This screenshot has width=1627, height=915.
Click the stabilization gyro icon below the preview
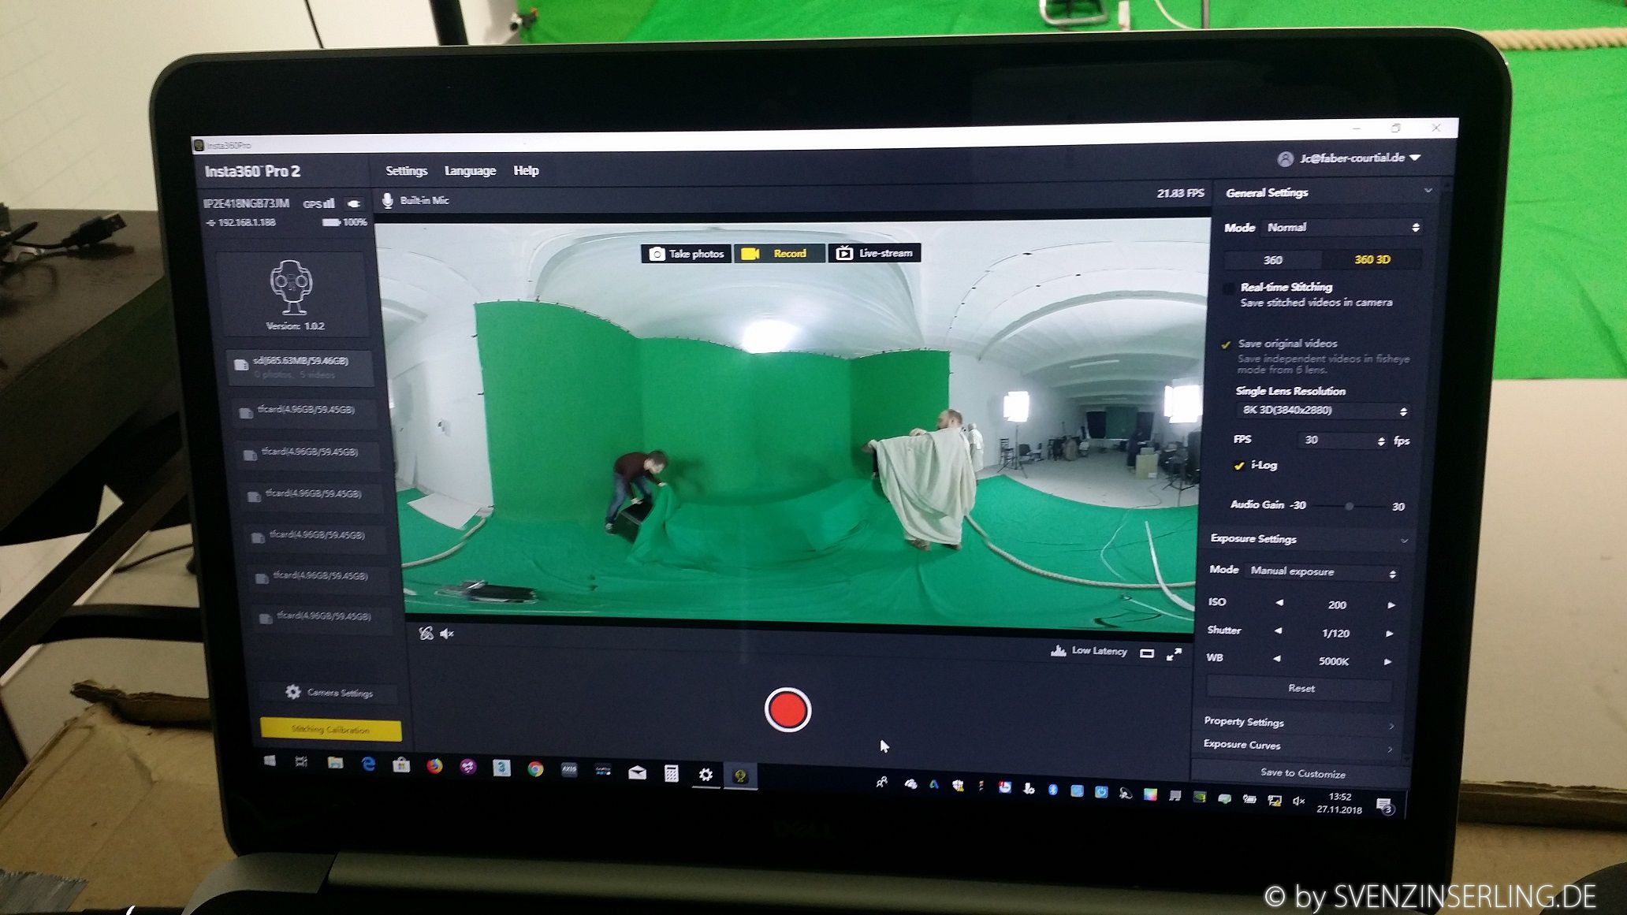pos(426,633)
